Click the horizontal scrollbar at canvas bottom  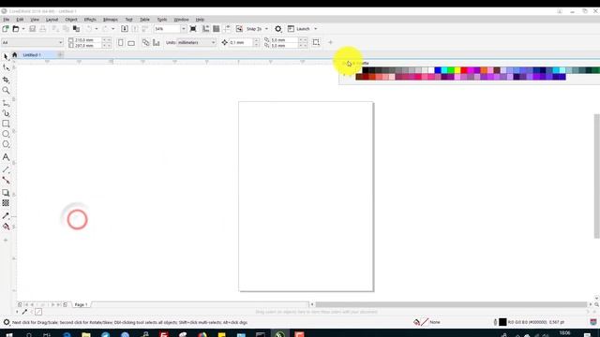451,304
